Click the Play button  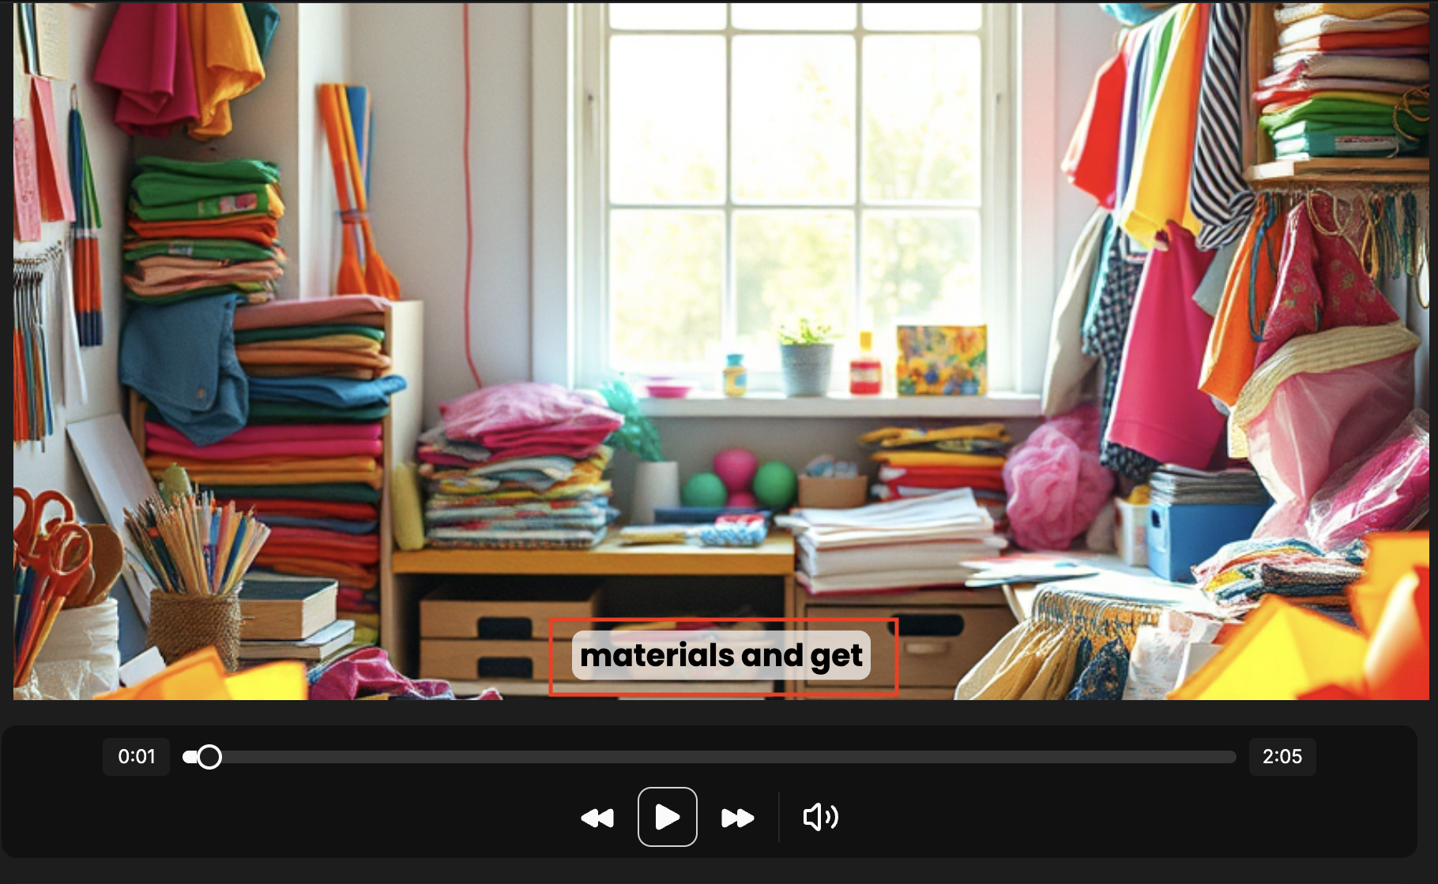(x=667, y=817)
